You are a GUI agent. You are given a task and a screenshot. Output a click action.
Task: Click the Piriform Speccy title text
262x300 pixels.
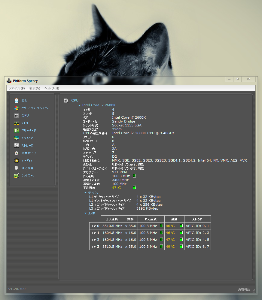pyautogui.click(x=25, y=81)
